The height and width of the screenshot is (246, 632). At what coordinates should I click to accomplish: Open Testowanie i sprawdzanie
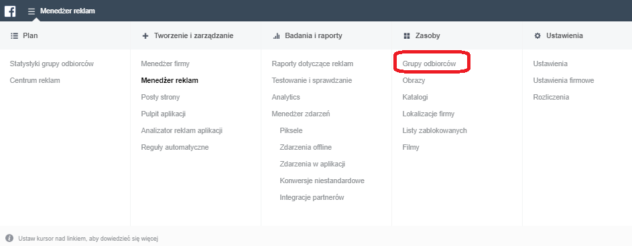[312, 80]
